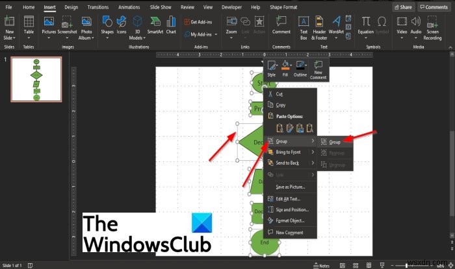Switch to the Design tab
455x269 pixels.
(71, 7)
